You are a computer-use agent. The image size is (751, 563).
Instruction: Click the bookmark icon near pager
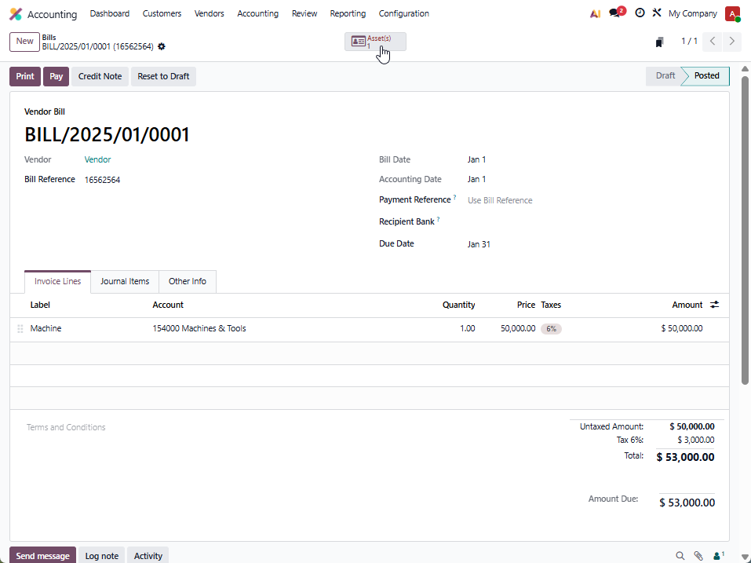659,42
